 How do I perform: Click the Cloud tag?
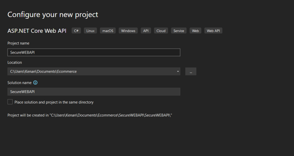coord(161,31)
